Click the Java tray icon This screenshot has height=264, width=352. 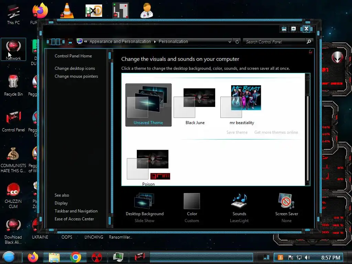(280, 257)
